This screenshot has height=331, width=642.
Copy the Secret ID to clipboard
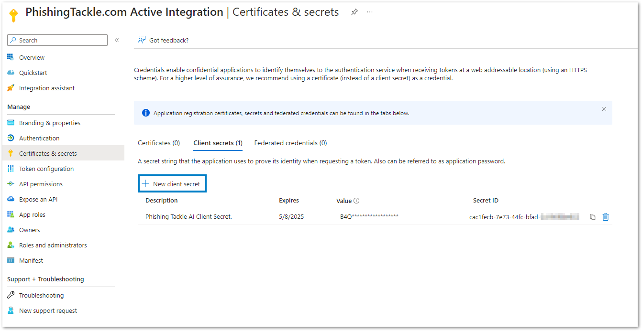[x=593, y=217]
